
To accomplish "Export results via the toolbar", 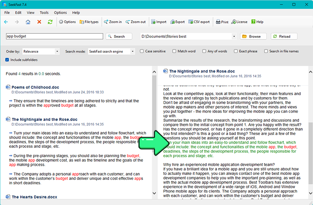I will pyautogui.click(x=178, y=22).
